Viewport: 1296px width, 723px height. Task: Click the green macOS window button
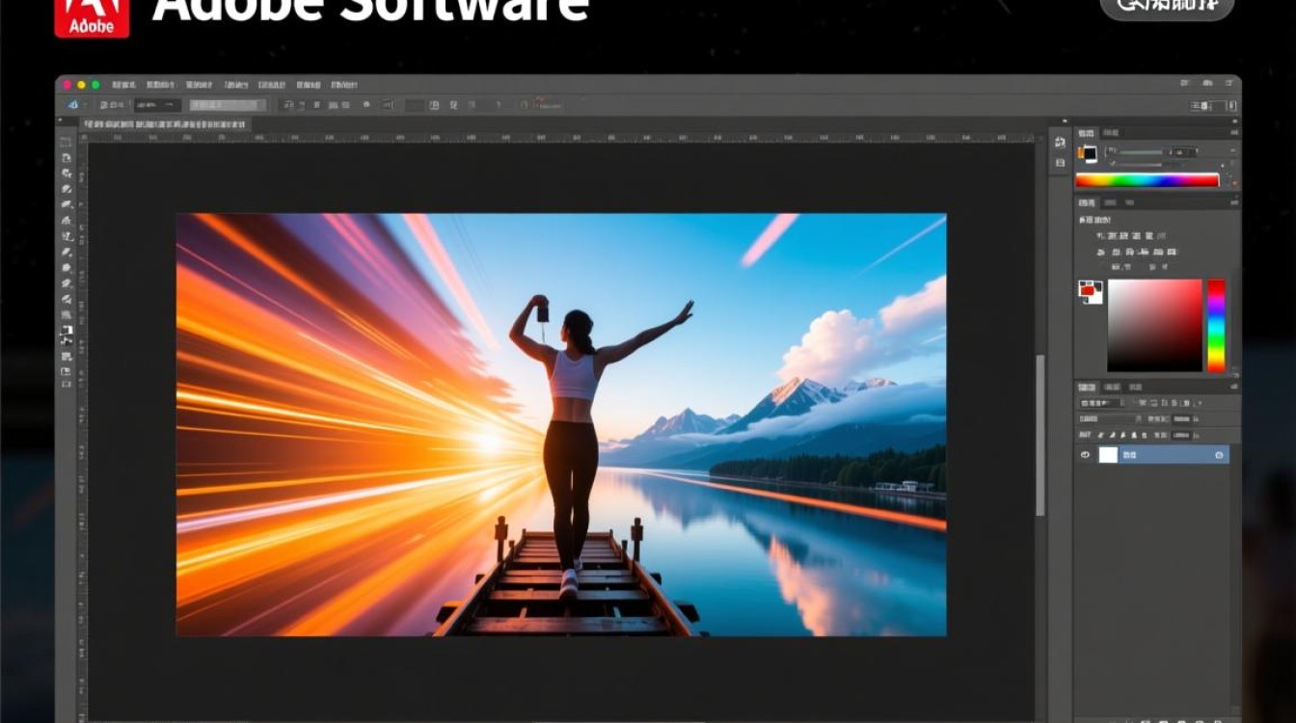coord(95,85)
